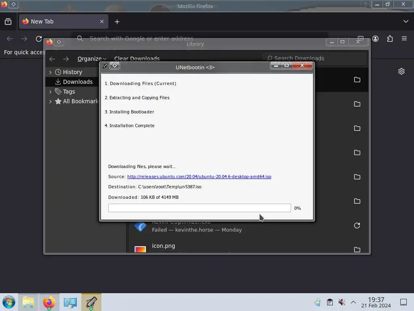414x311 pixels.
Task: Show icon.png in containing folder
Action: 357,249
